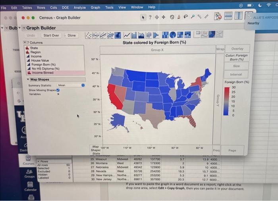Open the DOE menu
The width and height of the screenshot is (278, 201).
(65, 8)
